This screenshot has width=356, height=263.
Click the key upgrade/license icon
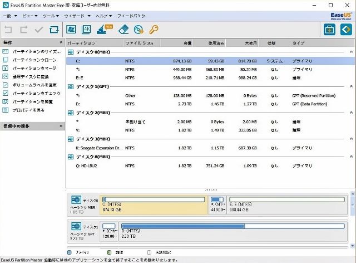[154, 30]
